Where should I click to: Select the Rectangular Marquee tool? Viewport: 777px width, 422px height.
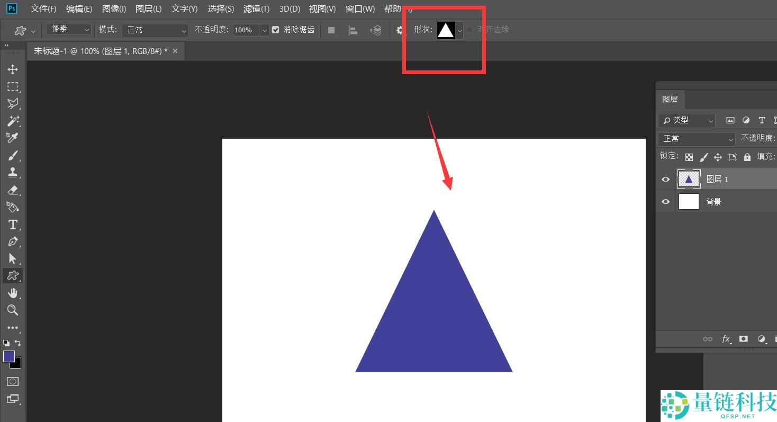(13, 87)
